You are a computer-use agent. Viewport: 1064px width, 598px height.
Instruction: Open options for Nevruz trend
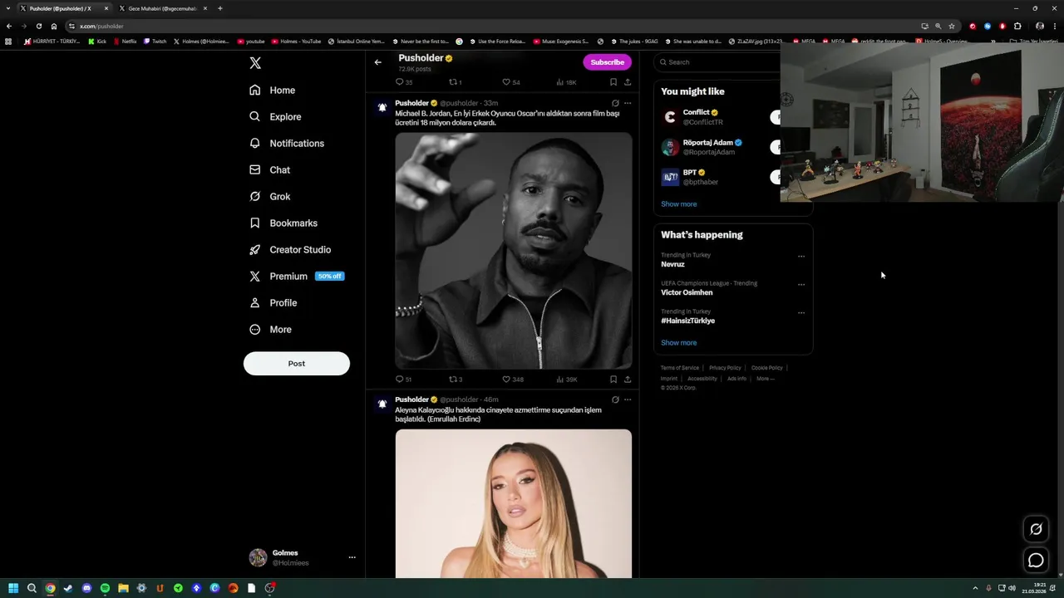click(x=801, y=257)
